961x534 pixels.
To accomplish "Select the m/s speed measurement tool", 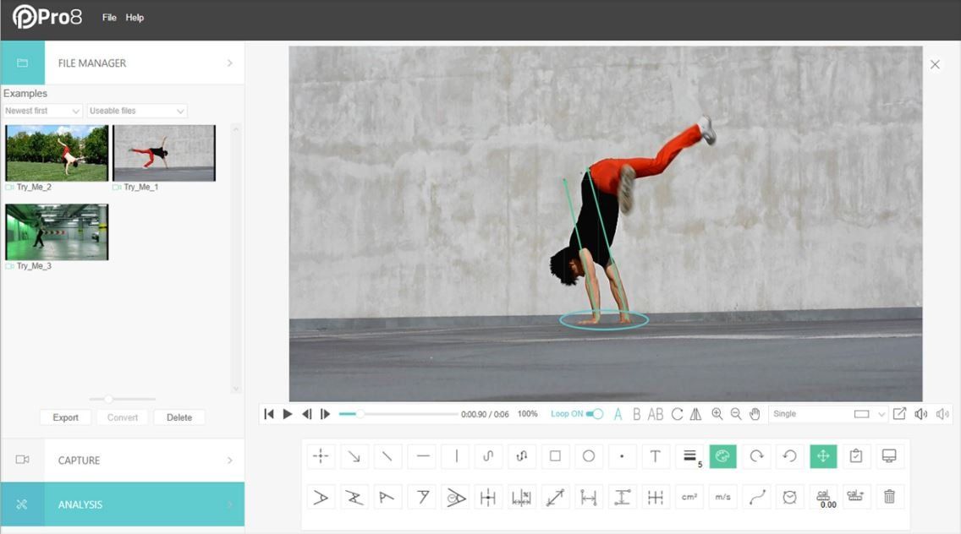I will click(722, 497).
